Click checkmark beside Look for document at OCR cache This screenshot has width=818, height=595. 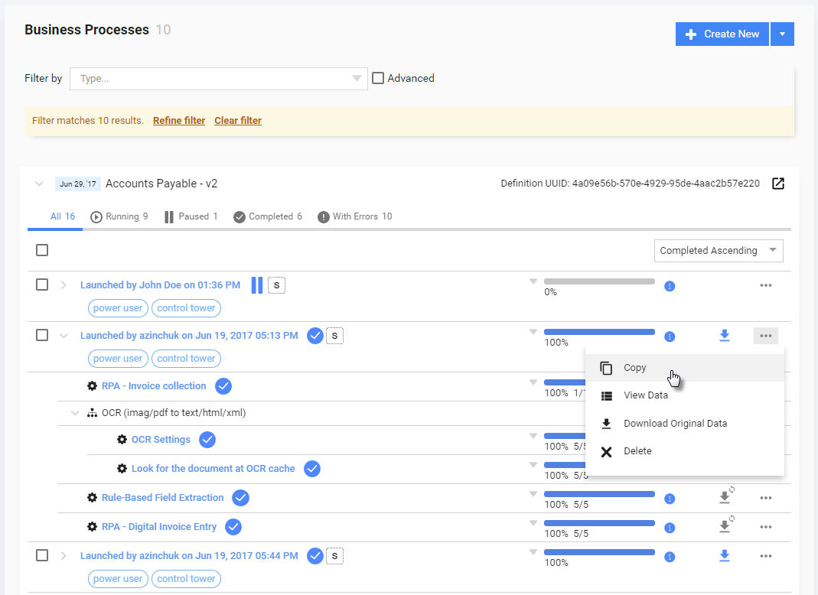[312, 469]
